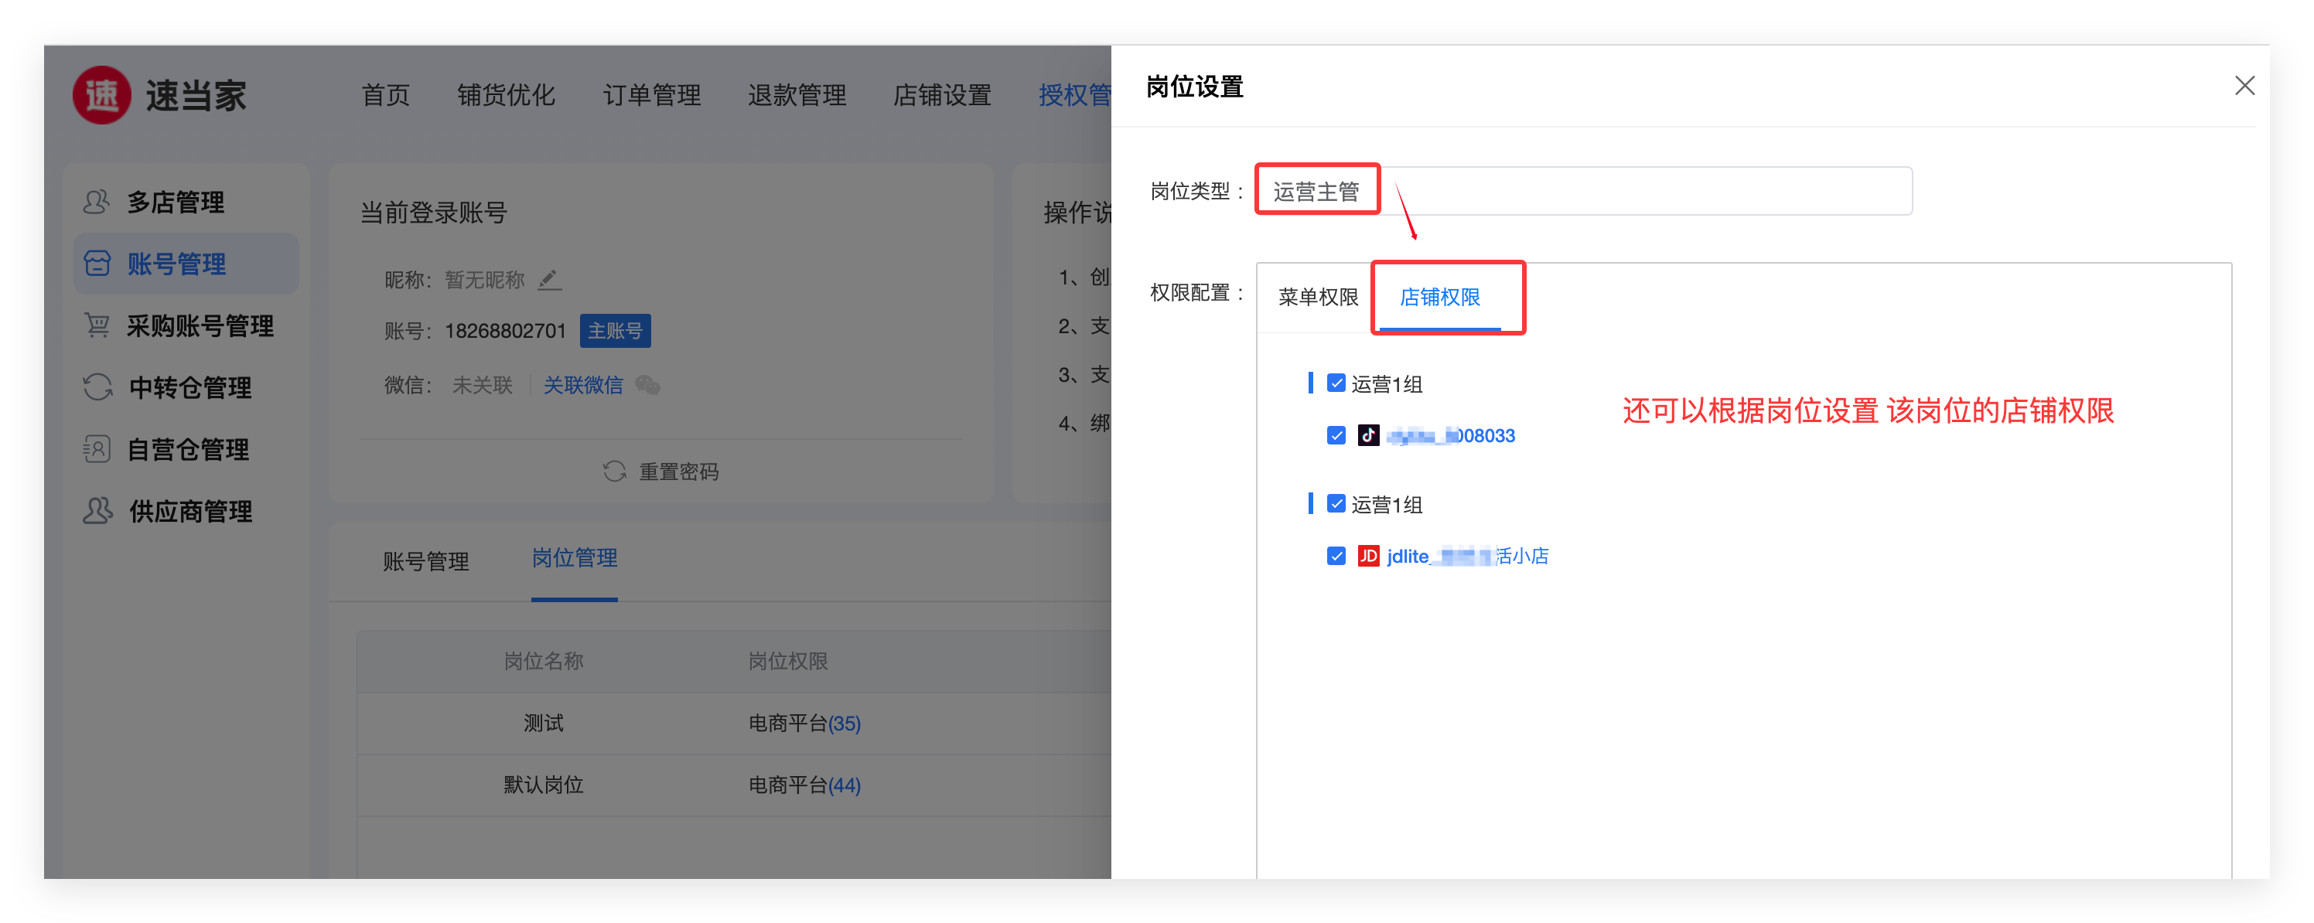Click the 采购账号管理 cart icon

tap(96, 325)
